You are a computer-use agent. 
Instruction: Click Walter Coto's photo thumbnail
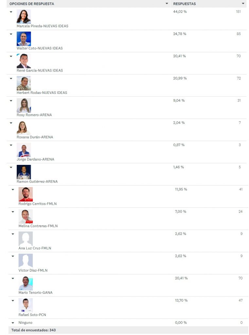coord(24,39)
